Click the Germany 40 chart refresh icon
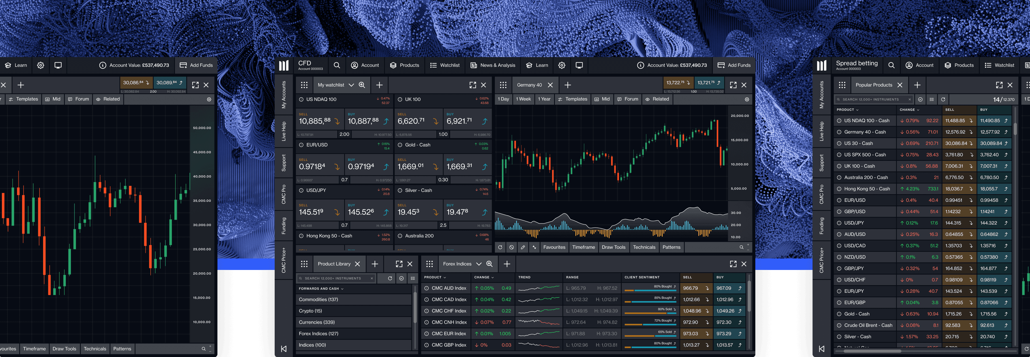1030x357 pixels. 500,247
